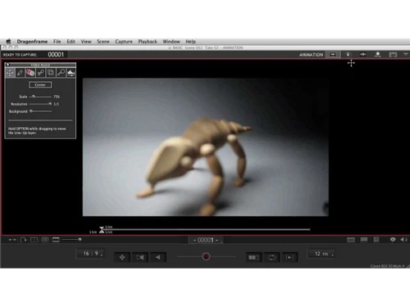Click the four-way move button
410x307 pixels.
(122, 257)
